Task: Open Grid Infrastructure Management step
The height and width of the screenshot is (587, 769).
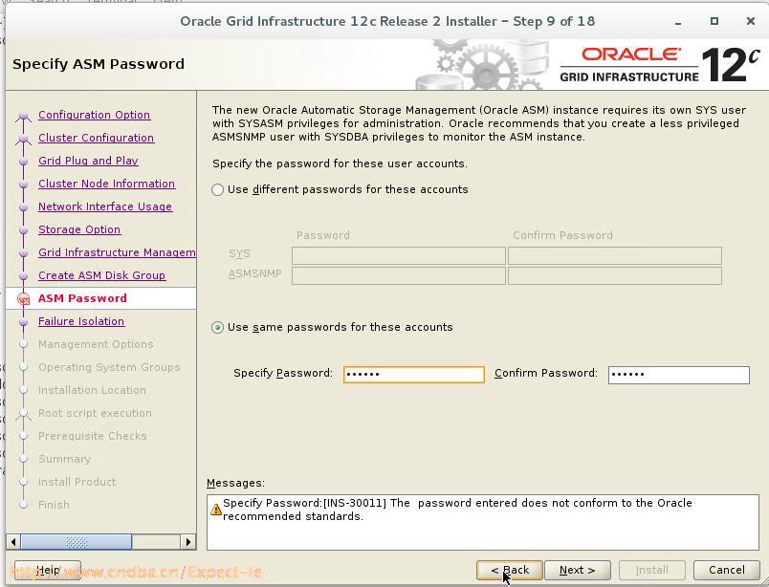Action: tap(117, 252)
